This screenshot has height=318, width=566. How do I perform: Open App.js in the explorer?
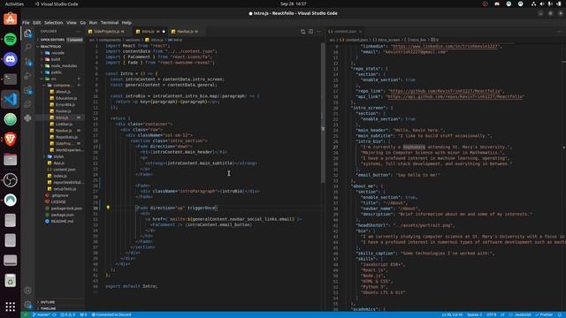point(60,163)
